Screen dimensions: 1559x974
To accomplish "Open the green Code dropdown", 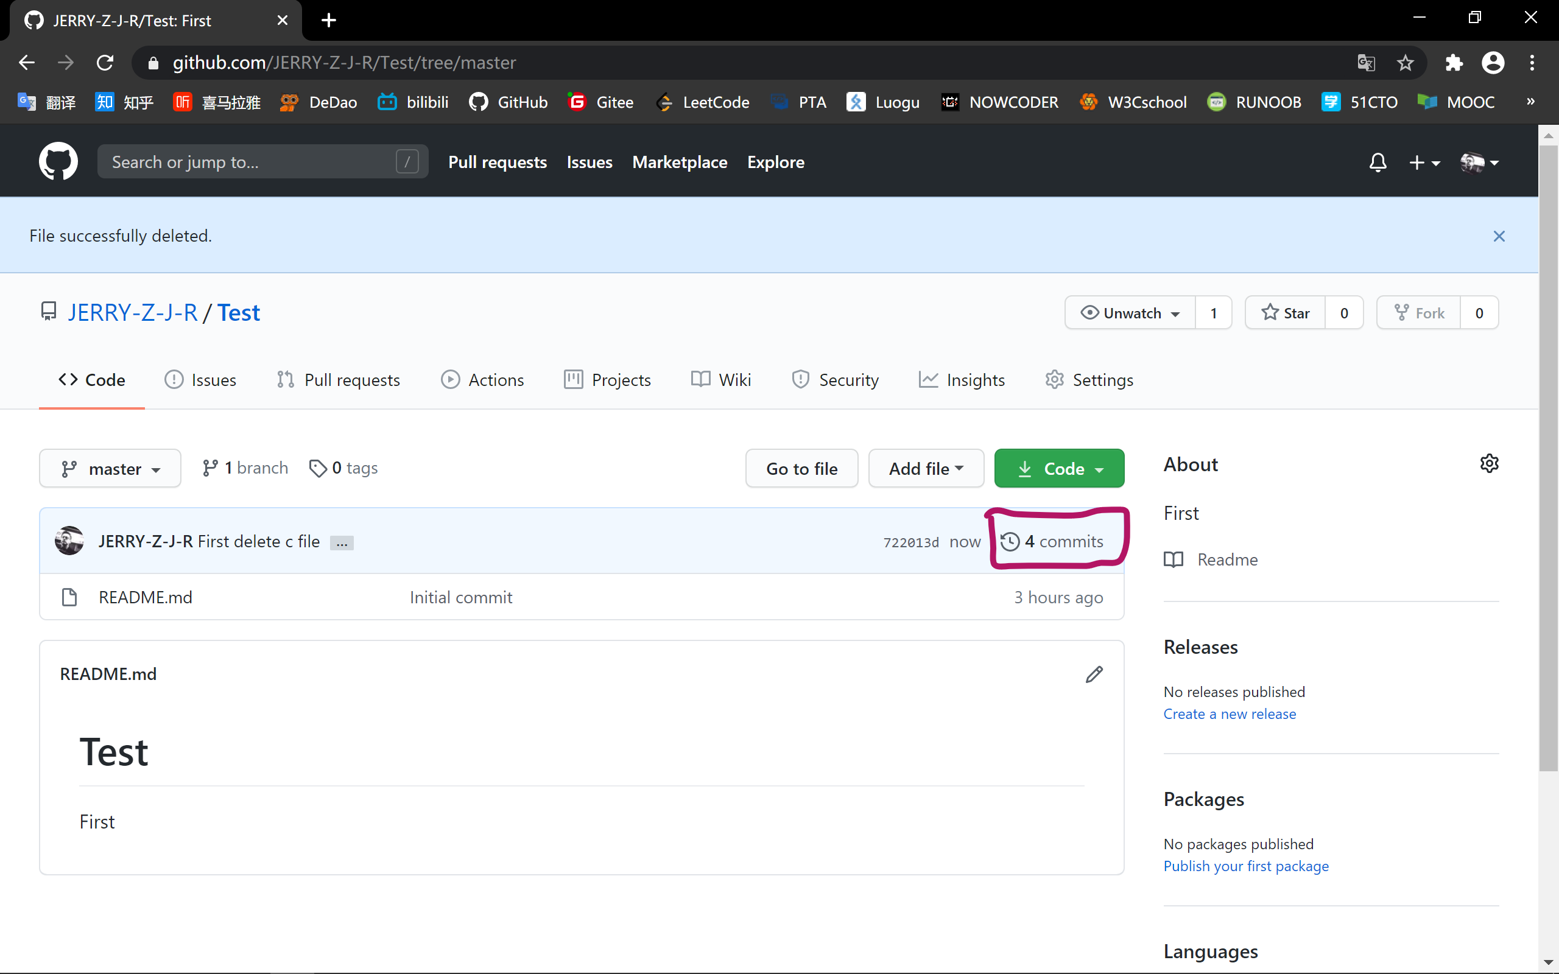I will click(1059, 469).
